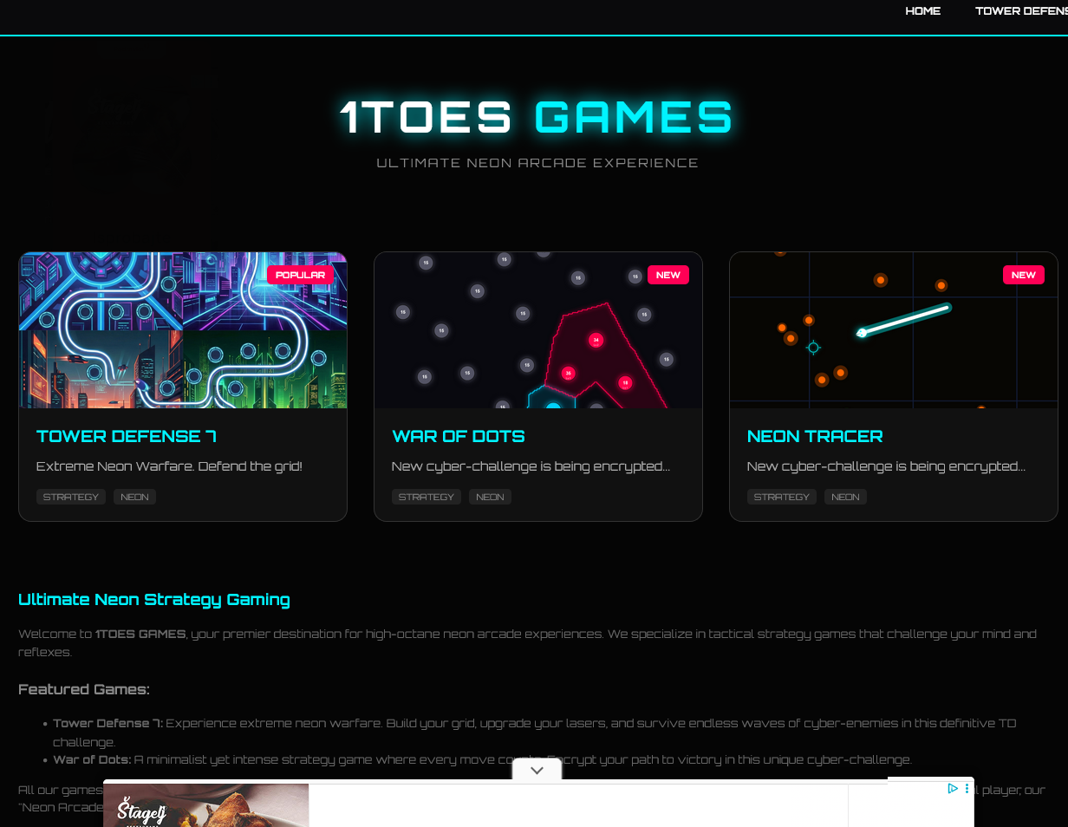Screen dimensions: 1068x827
Task: Click the Štagelj ad image
Action: tap(206, 806)
